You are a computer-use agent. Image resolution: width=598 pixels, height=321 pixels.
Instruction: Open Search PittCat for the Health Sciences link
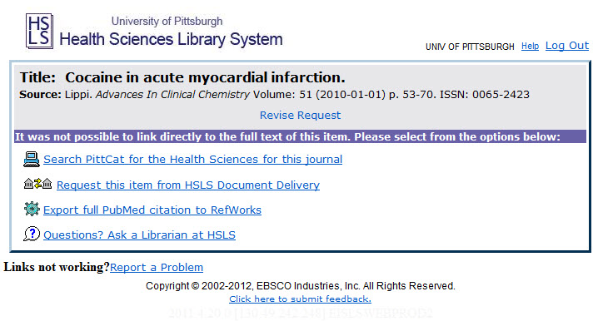192,159
